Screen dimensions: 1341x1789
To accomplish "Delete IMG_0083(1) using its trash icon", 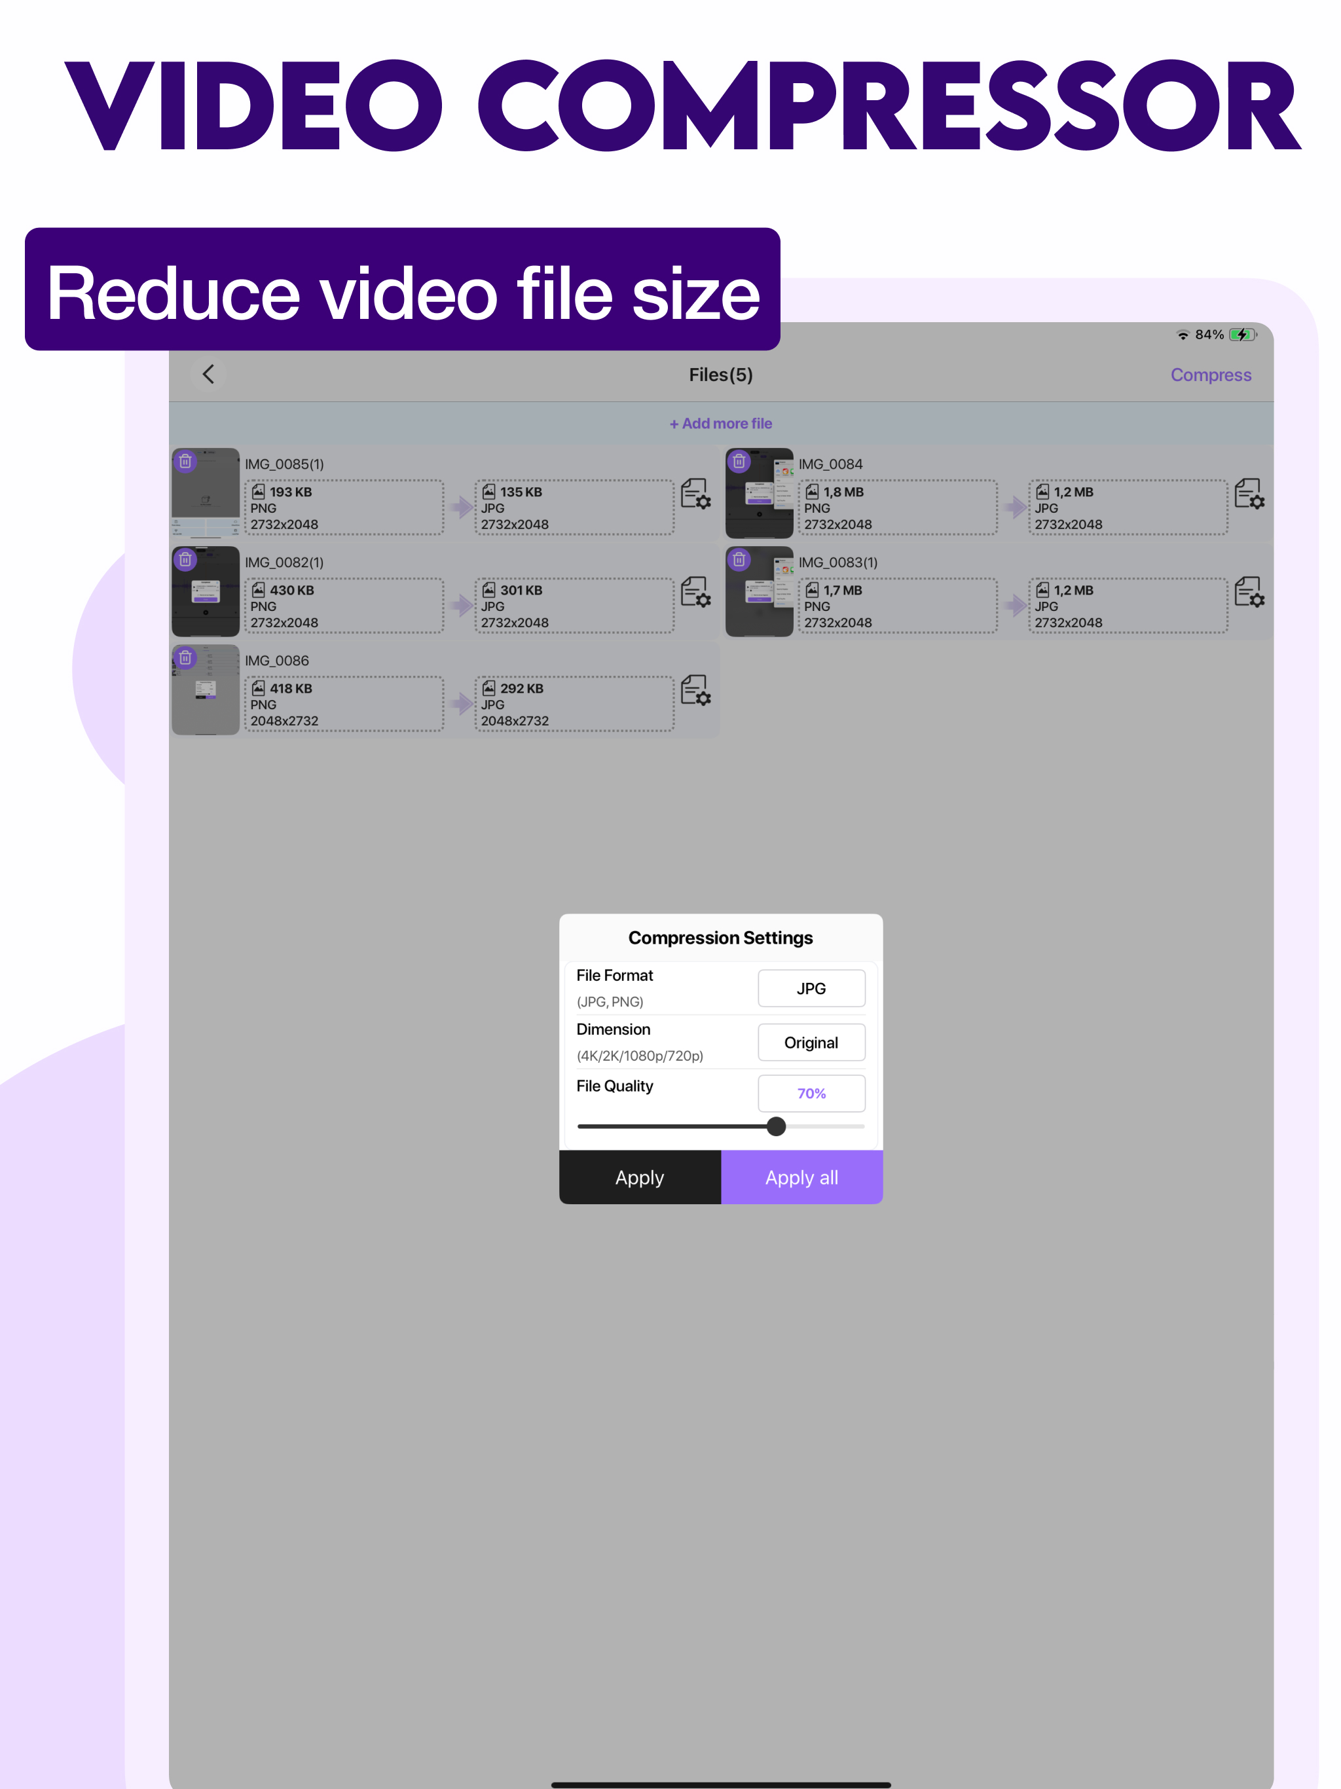I will [x=739, y=560].
